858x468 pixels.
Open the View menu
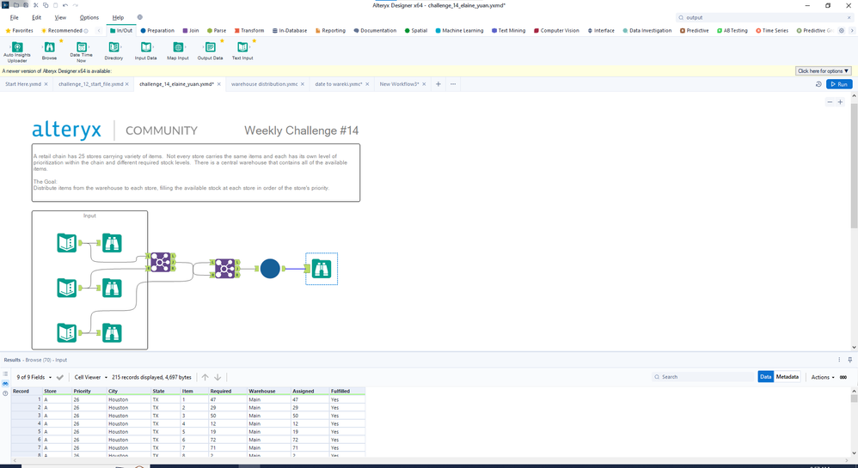tap(60, 17)
